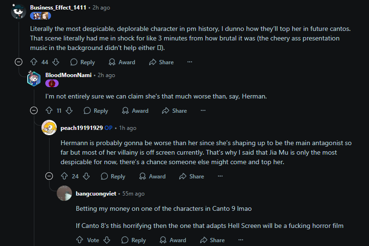
Task: Collapse Business_Effect_1411's comment thread
Action: pyautogui.click(x=19, y=62)
